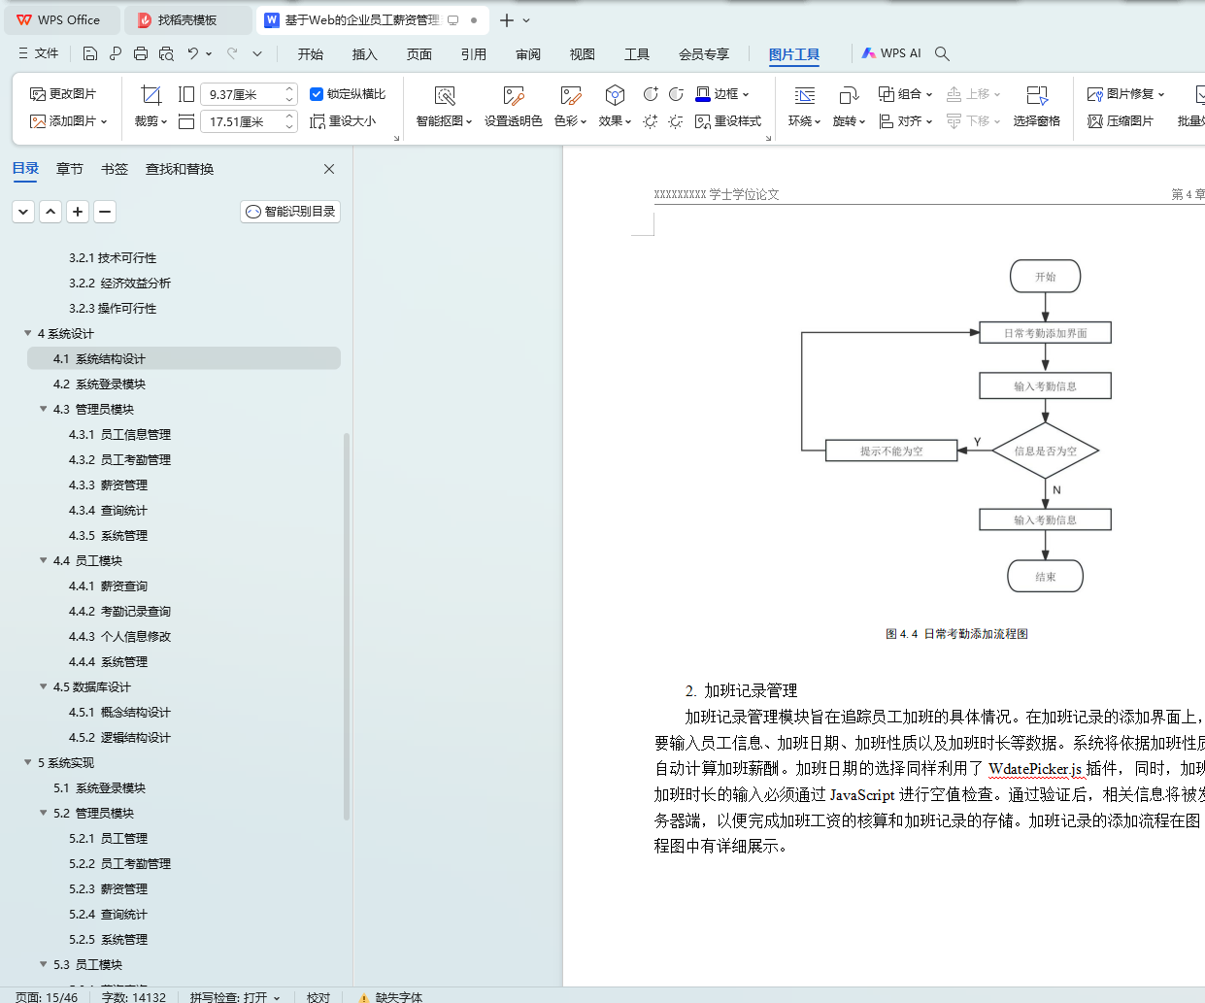The width and height of the screenshot is (1205, 1003).
Task: Collapse the 4.3 管理员模块 tree node
Action: point(44,409)
